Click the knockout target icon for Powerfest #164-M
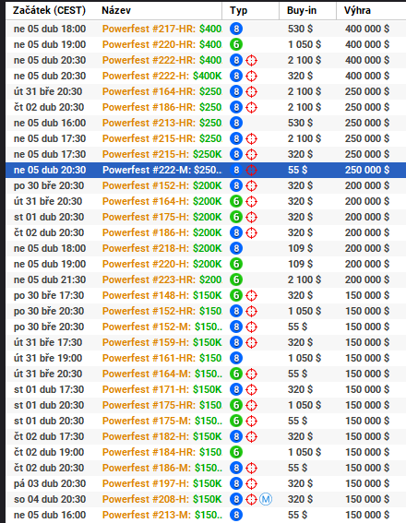The height and width of the screenshot is (523, 406). tap(251, 374)
